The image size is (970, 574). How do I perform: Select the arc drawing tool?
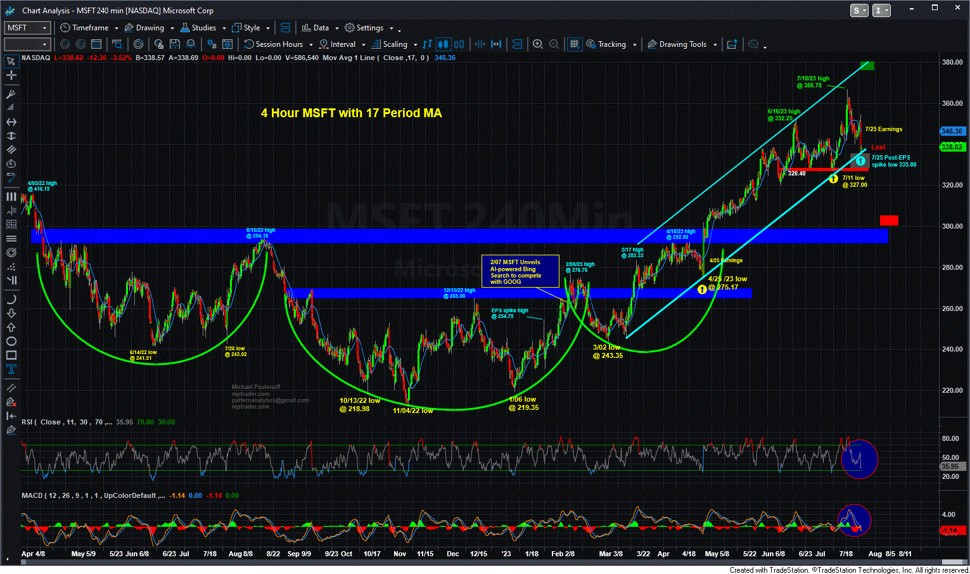[11, 299]
